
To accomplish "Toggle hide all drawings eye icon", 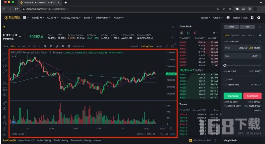I will (5, 135).
